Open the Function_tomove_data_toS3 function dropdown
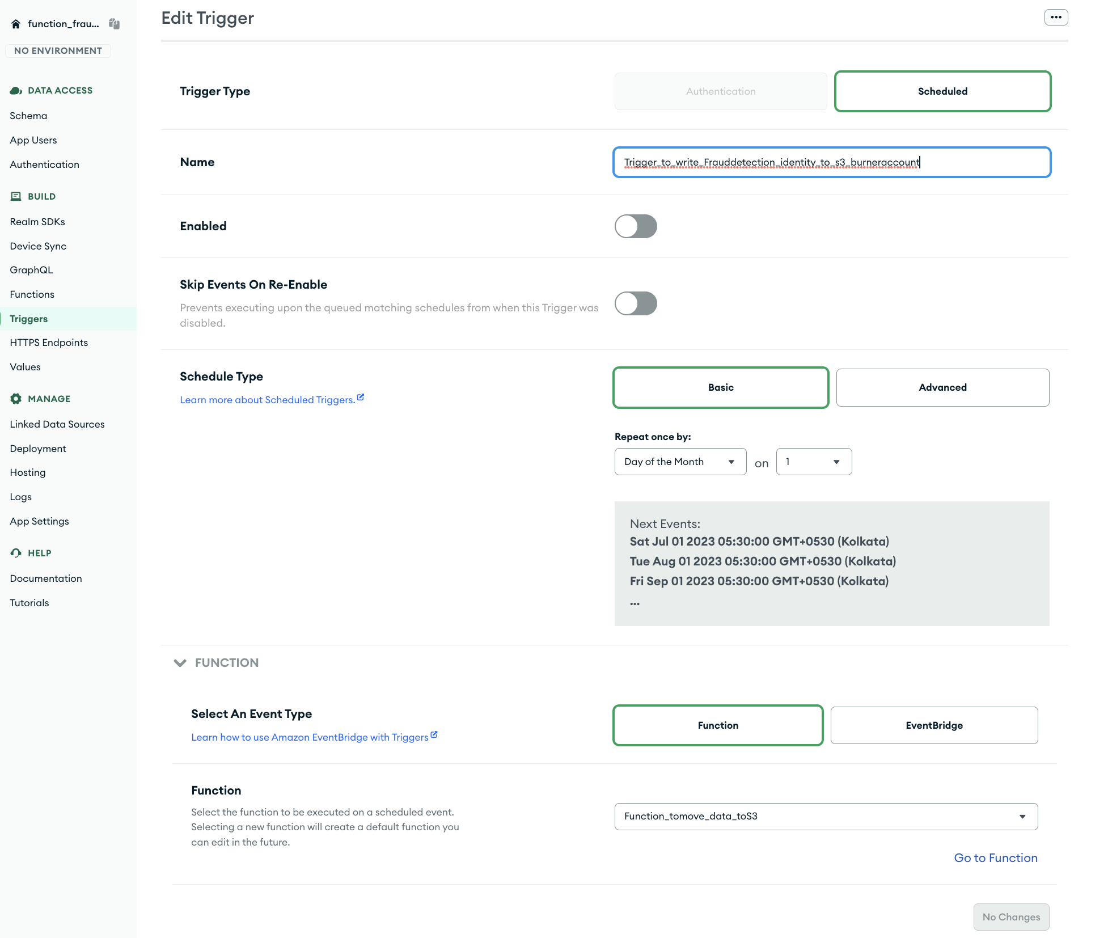This screenshot has width=1108, height=938. (826, 817)
